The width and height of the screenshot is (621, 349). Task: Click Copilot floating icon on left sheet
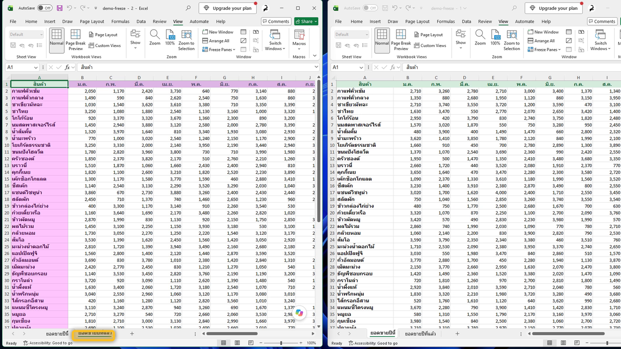(x=299, y=312)
